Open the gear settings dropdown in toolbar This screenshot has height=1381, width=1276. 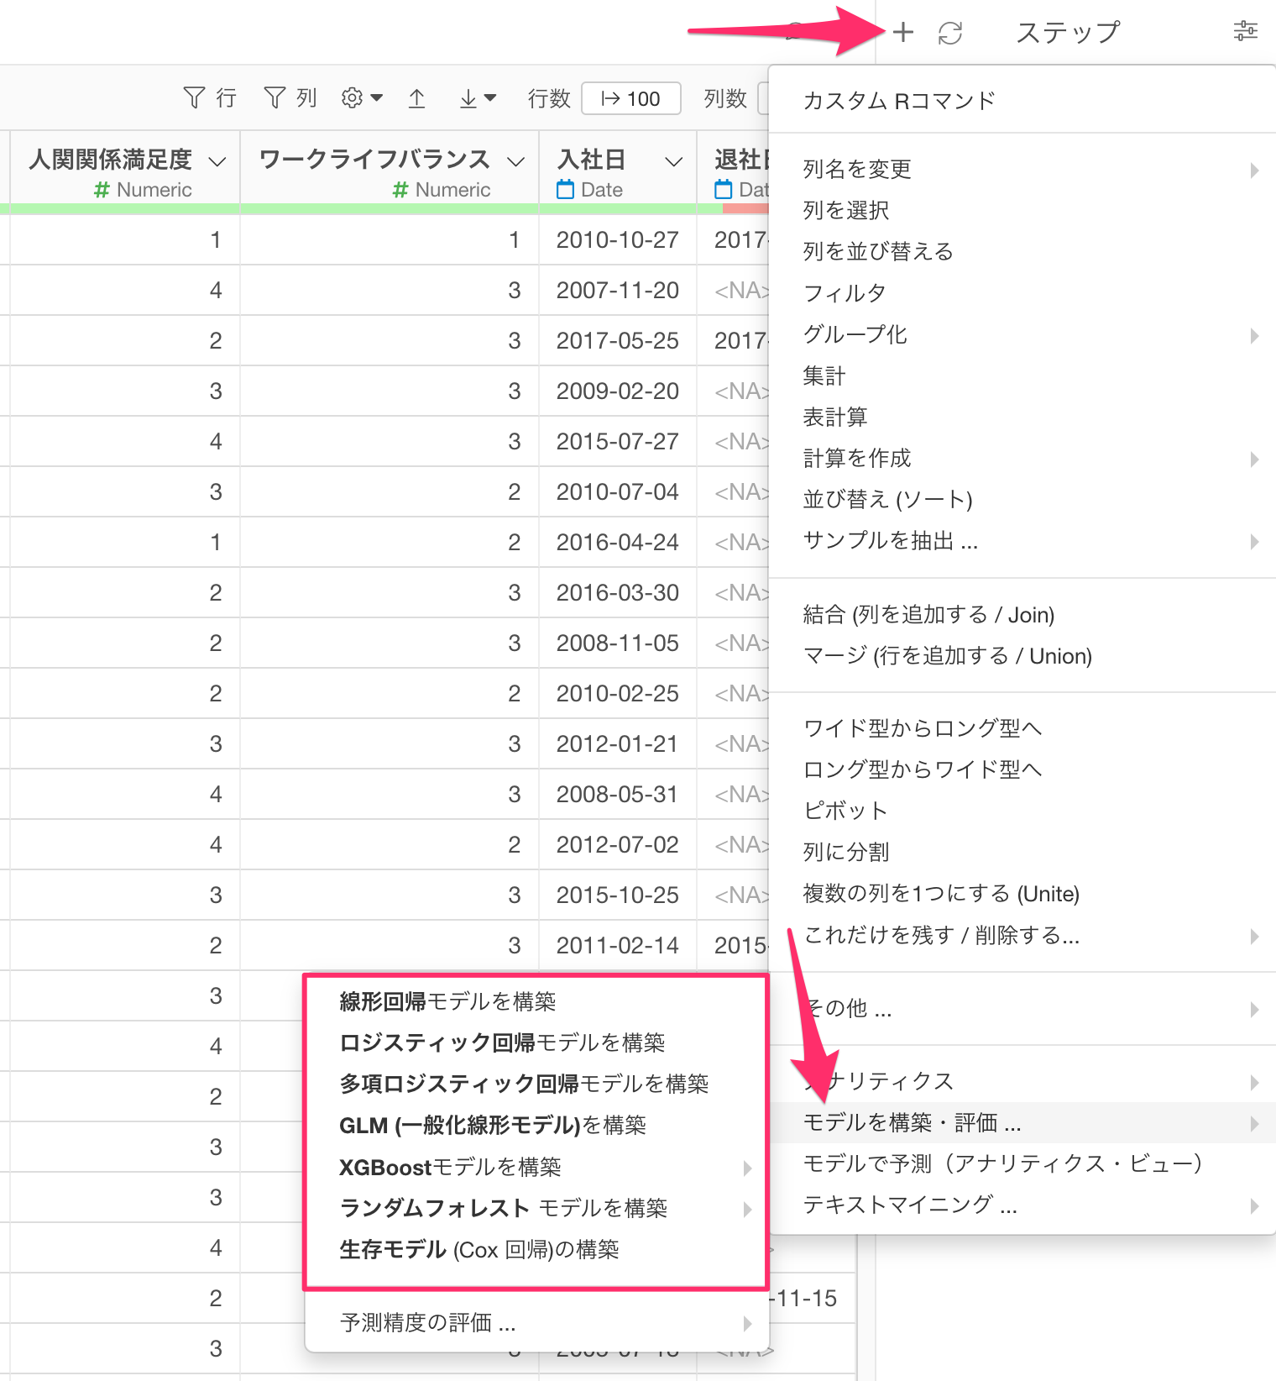coord(361,98)
